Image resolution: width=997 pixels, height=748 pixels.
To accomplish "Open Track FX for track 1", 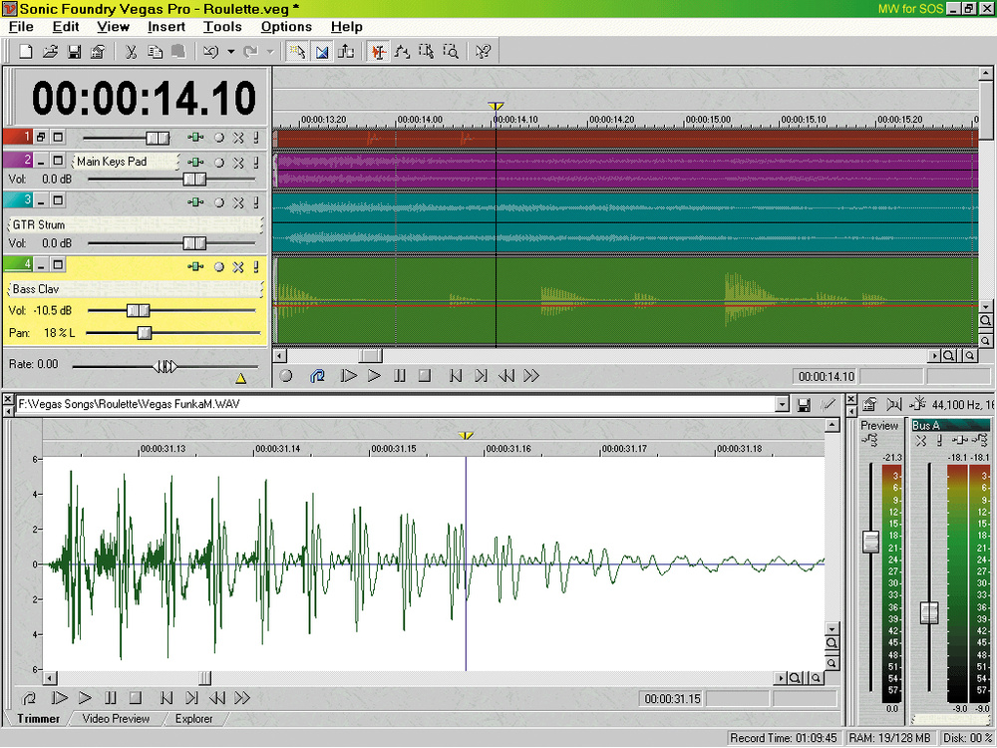I will click(196, 137).
